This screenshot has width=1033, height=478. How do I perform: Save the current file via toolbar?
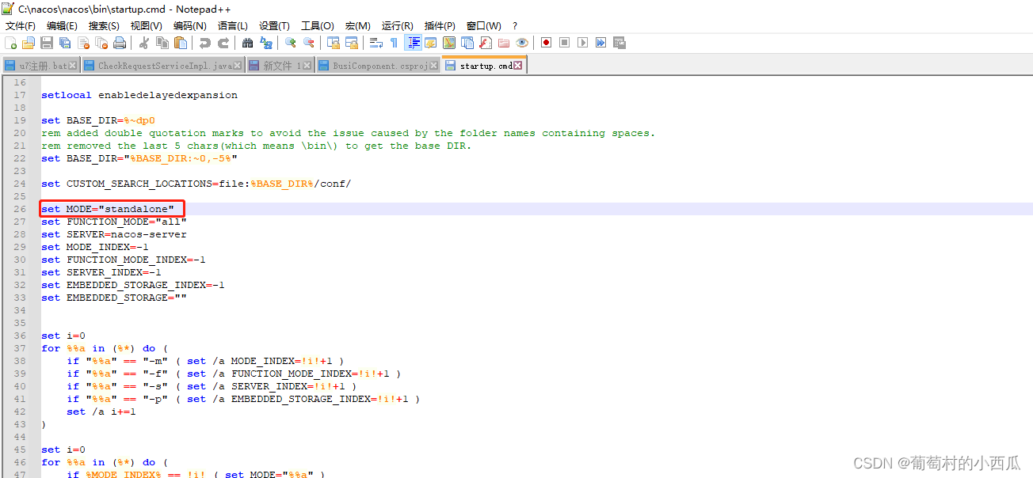46,43
